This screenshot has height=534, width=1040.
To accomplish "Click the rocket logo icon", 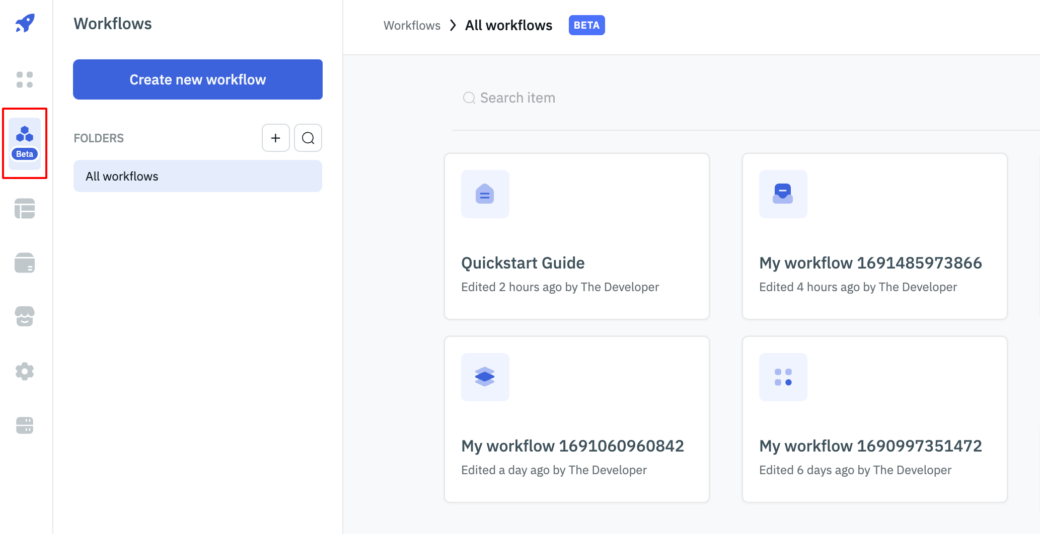I will click(25, 23).
